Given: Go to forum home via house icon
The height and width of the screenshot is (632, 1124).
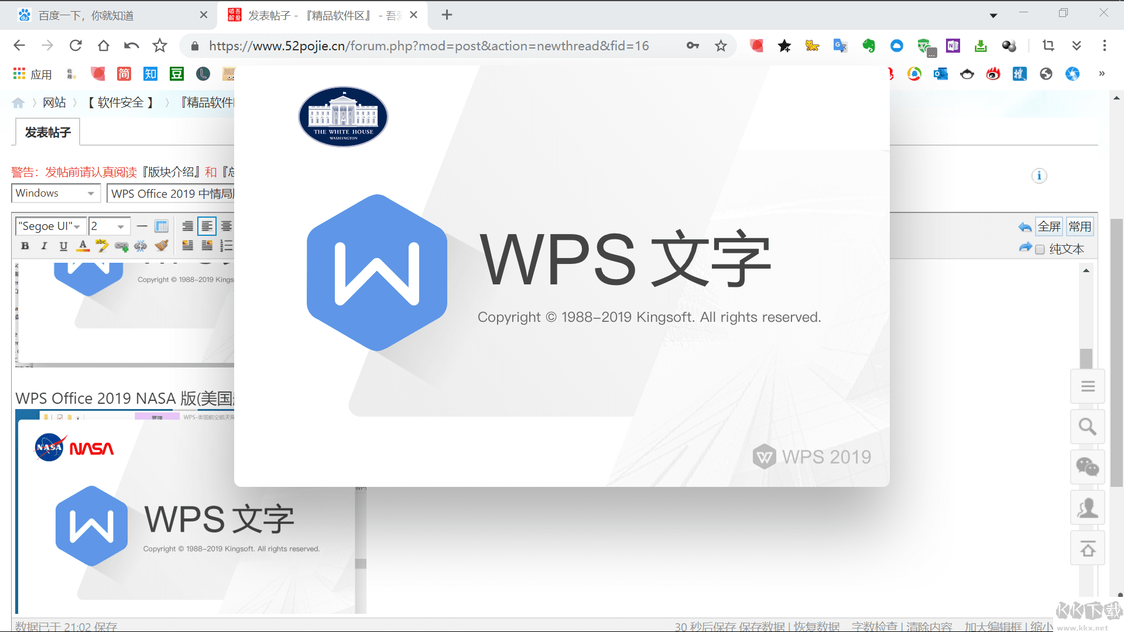Looking at the screenshot, I should [18, 103].
